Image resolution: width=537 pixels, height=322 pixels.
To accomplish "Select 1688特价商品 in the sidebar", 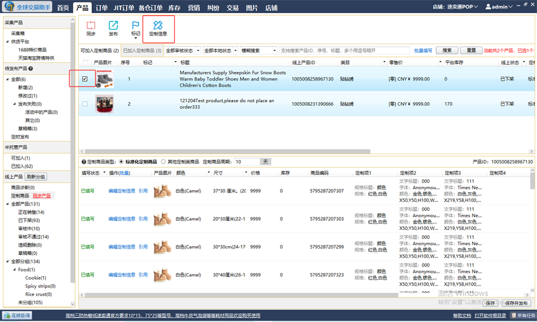I will (x=32, y=50).
